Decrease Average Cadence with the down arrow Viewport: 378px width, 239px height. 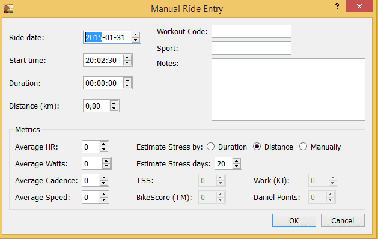pyautogui.click(x=103, y=183)
